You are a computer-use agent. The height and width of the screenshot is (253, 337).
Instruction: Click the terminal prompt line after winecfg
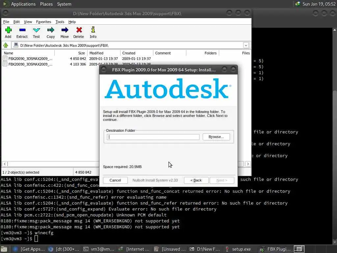(19, 239)
